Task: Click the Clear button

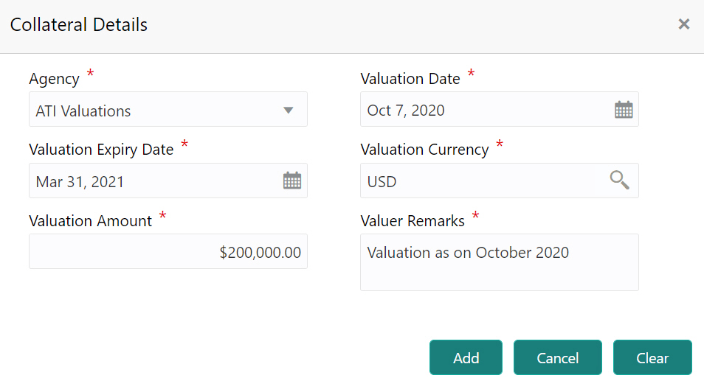Action: 652,357
